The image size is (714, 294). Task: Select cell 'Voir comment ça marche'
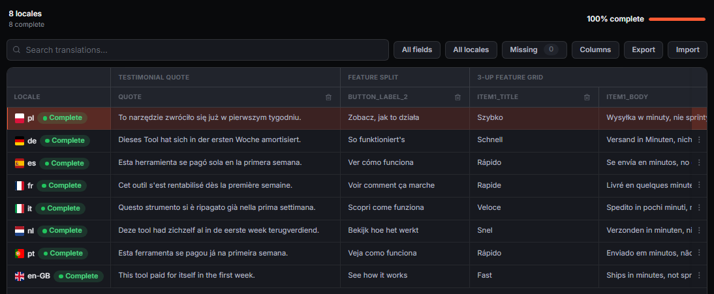coord(405,186)
